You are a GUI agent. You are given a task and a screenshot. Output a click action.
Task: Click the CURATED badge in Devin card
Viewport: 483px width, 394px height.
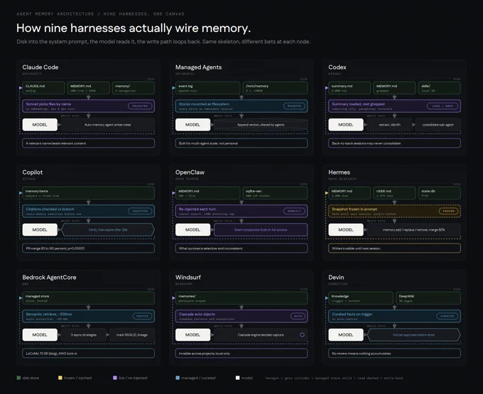(x=447, y=316)
